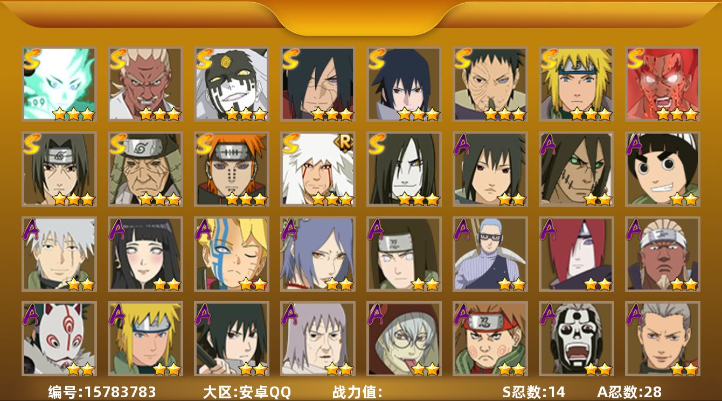Choose the skull-masked hooded A-rank ninja
Image resolution: width=722 pixels, height=401 pixels.
(577, 339)
